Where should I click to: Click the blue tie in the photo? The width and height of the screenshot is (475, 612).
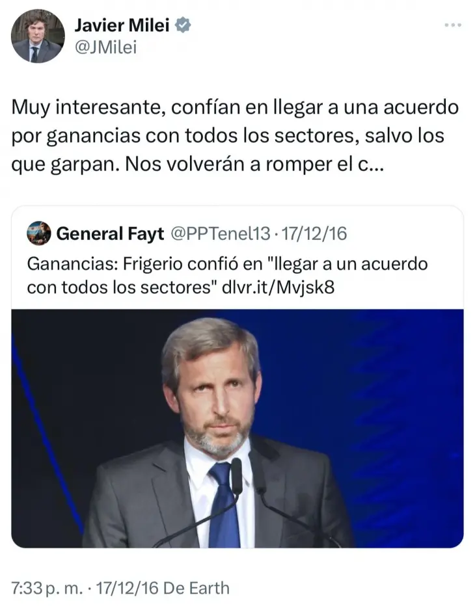pos(224,505)
